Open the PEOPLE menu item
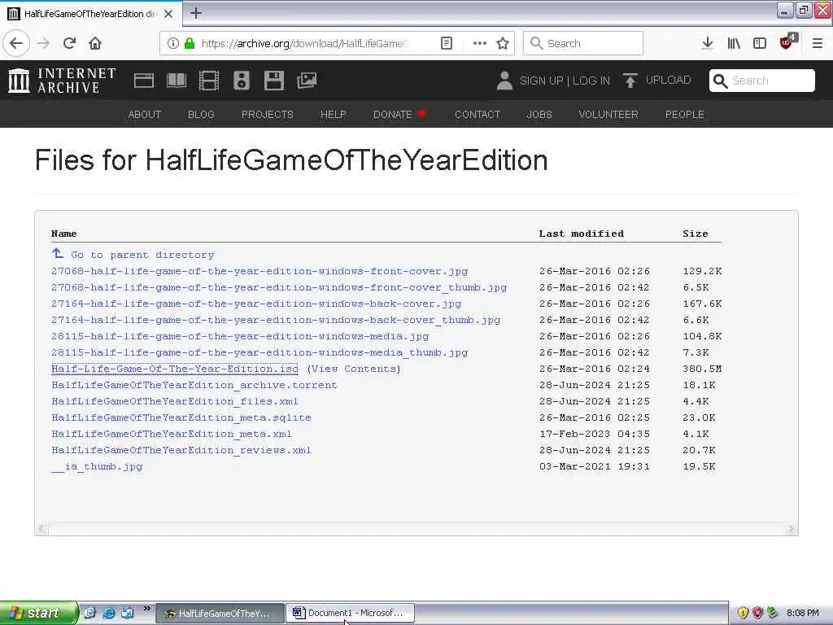The image size is (833, 625). (x=685, y=114)
